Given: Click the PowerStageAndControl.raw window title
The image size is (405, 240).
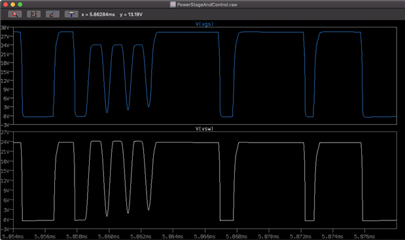Looking at the screenshot, I should (x=207, y=5).
